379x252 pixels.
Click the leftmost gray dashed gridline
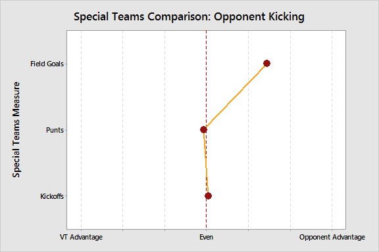tap(81, 130)
